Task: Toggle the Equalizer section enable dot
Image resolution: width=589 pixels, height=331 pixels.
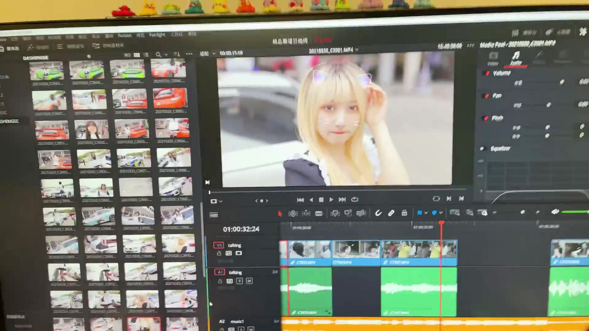Action: [x=482, y=149]
